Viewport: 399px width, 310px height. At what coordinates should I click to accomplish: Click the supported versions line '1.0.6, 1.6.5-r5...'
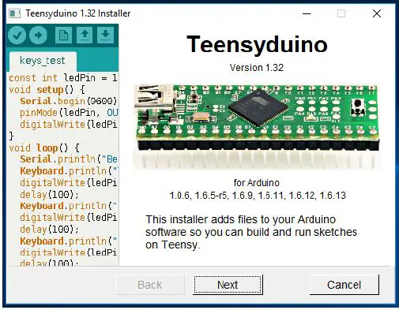[x=258, y=196]
